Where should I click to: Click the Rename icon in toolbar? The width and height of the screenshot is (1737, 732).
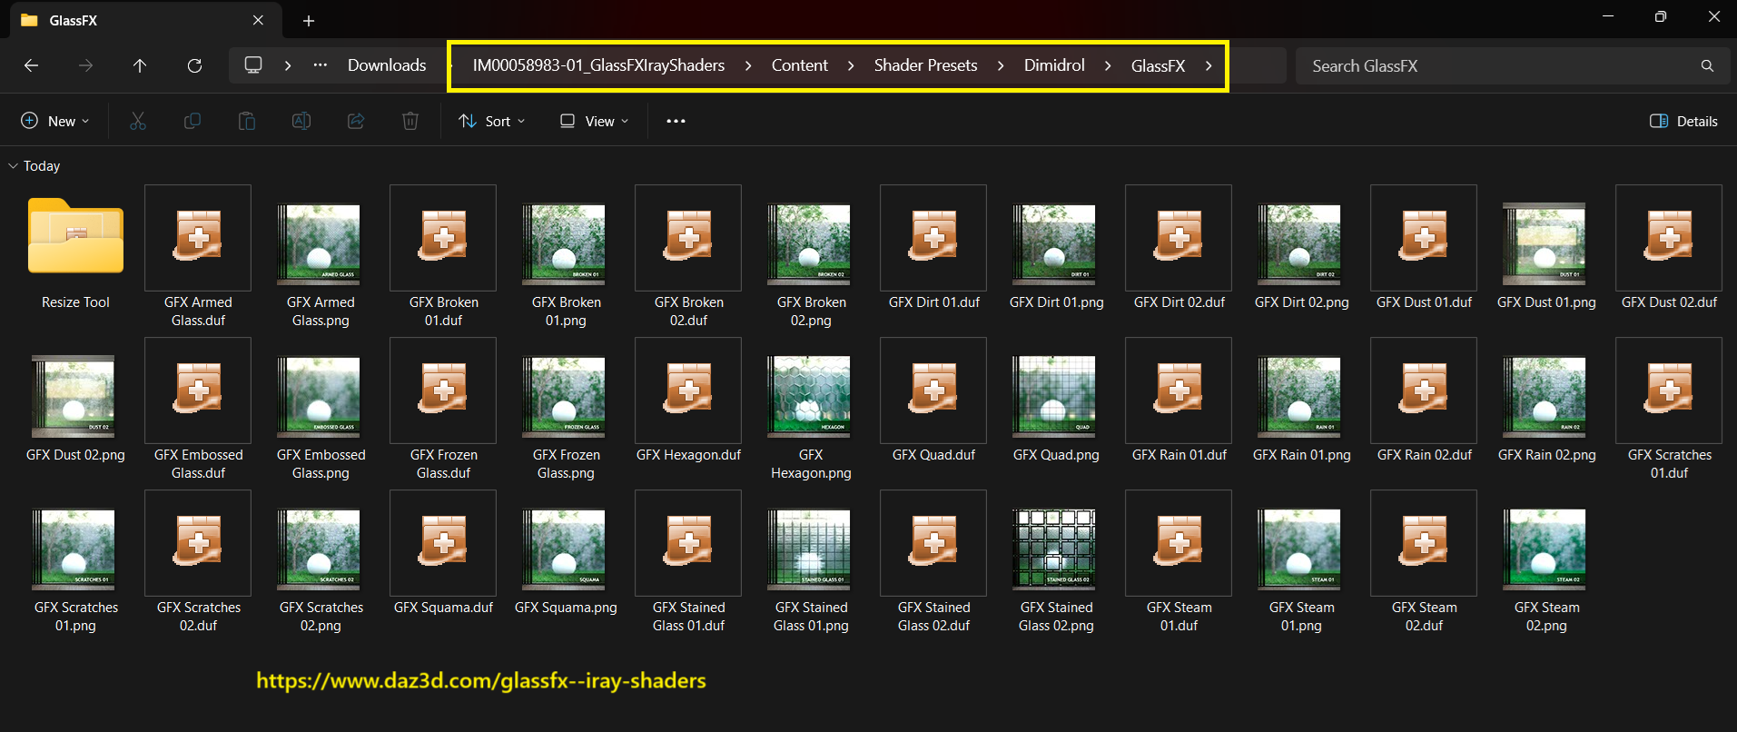click(301, 121)
